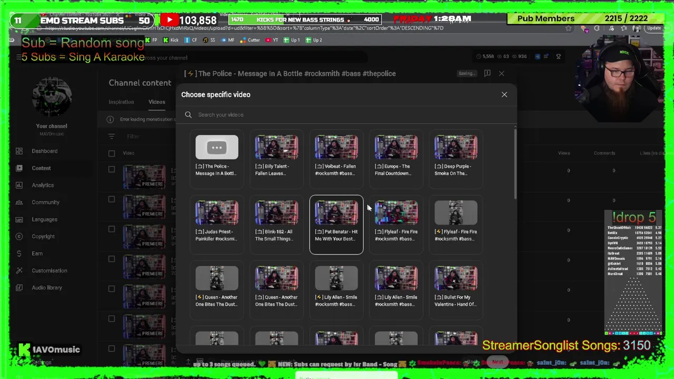The height and width of the screenshot is (379, 674).
Task: Tick the select-all checkbox beside the Video header
Action: [x=111, y=153]
